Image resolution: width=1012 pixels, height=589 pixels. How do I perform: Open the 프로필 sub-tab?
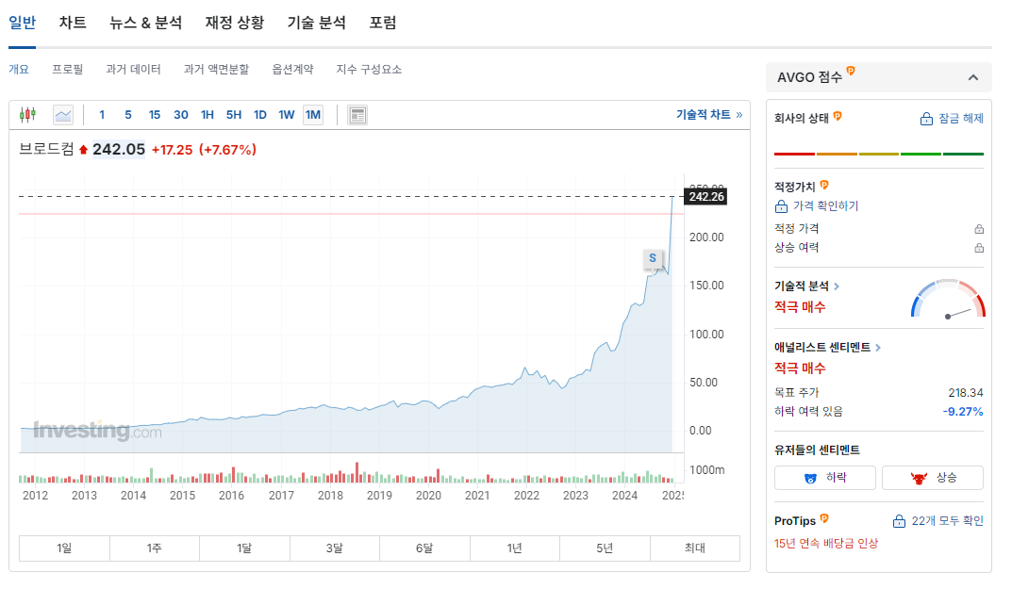68,69
